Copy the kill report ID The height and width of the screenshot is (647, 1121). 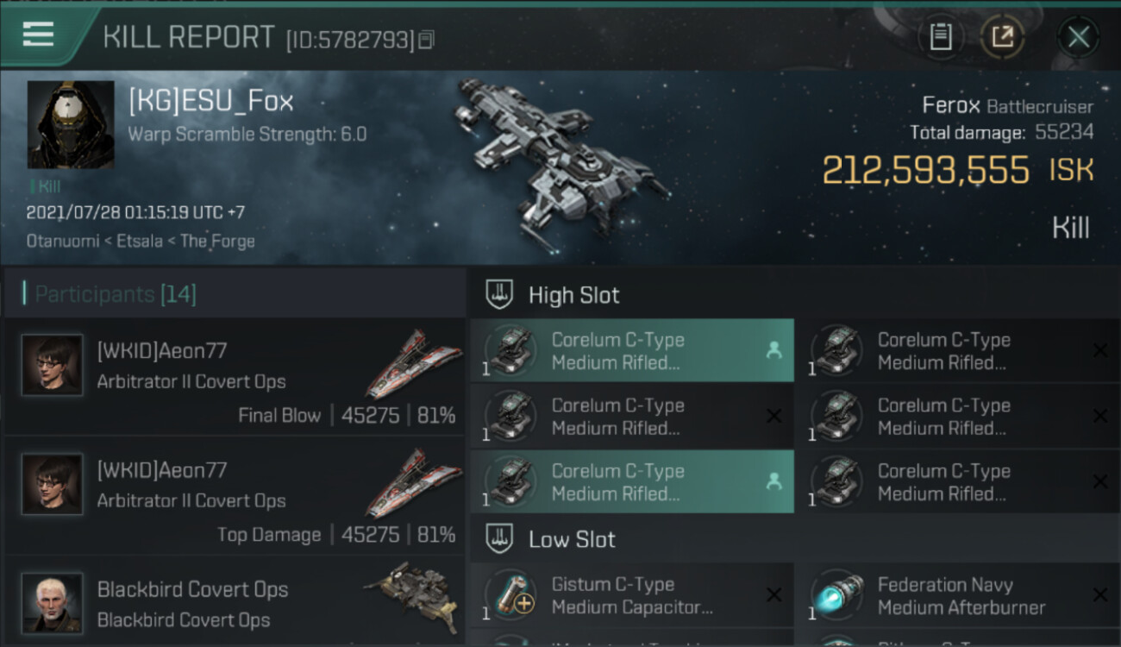point(427,40)
